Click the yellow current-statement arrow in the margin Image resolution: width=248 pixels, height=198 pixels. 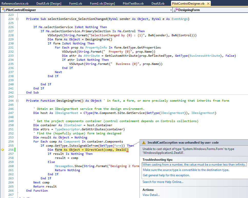[x=3, y=150]
